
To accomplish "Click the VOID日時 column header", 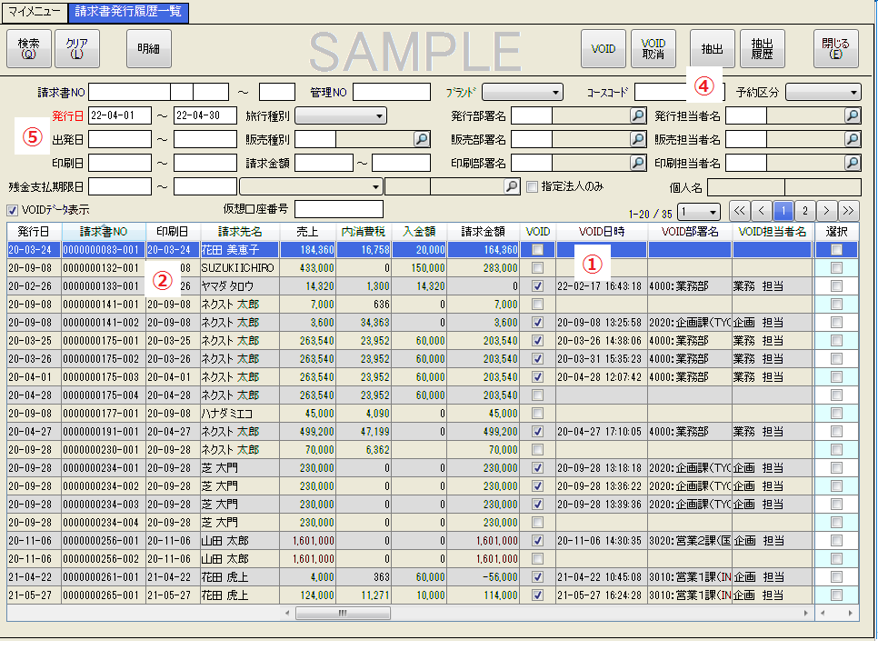I will pyautogui.click(x=602, y=232).
